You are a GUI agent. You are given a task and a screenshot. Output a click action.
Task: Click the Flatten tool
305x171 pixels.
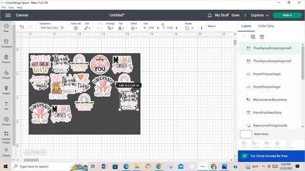[x=277, y=144]
